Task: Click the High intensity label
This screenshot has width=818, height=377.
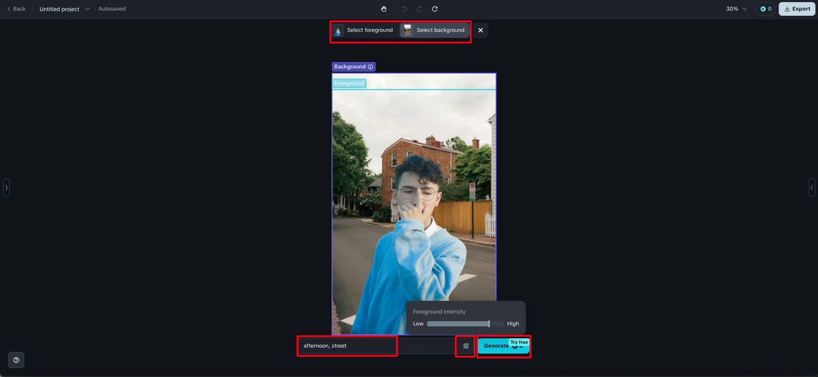Action: 513,323
